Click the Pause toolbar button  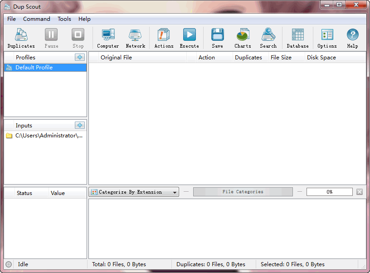(x=51, y=38)
